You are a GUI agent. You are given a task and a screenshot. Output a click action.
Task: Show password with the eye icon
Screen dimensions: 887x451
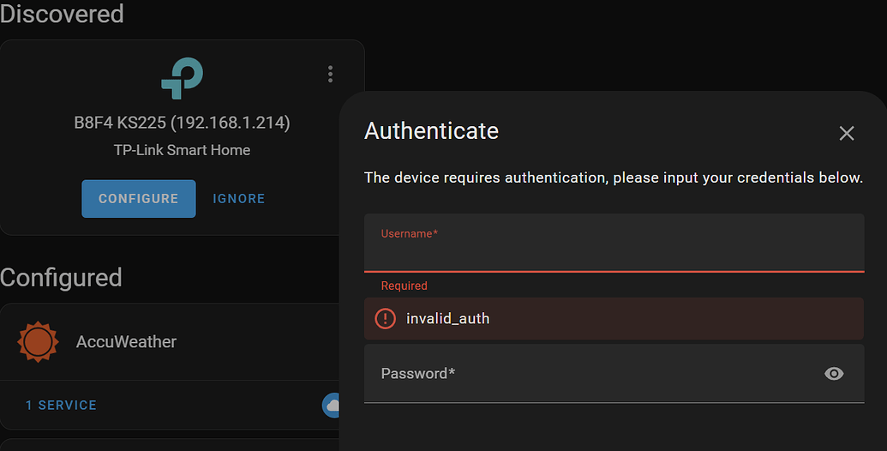tap(834, 373)
